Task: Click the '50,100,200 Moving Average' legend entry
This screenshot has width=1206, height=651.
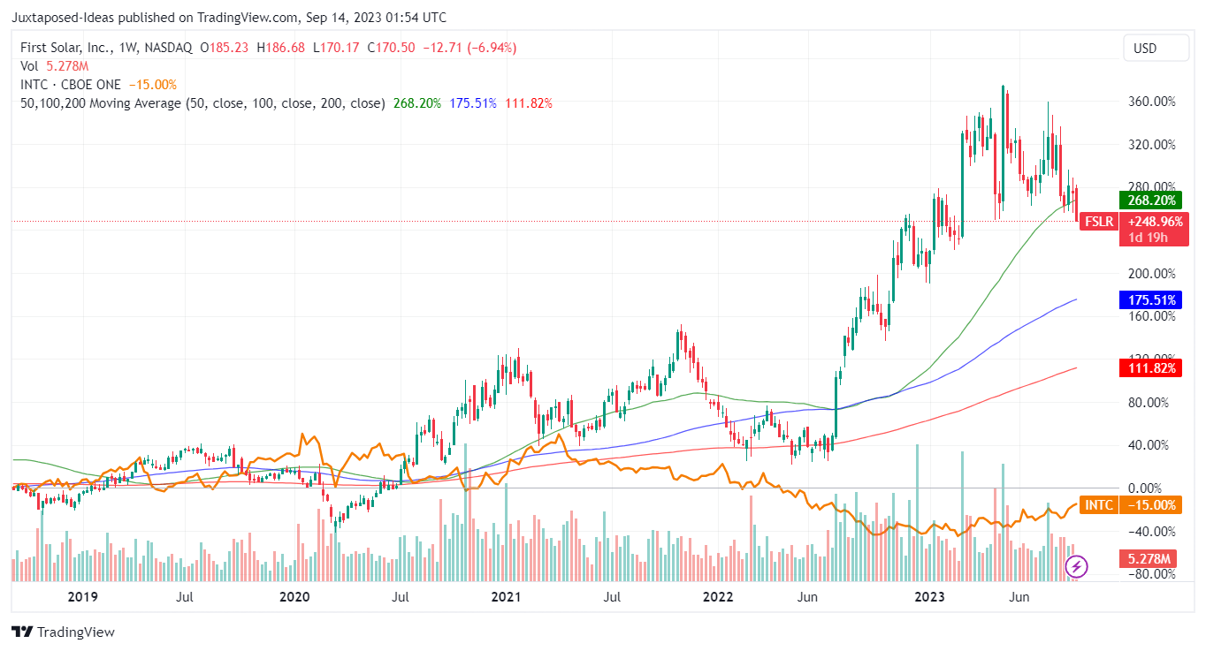Action: pos(202,103)
